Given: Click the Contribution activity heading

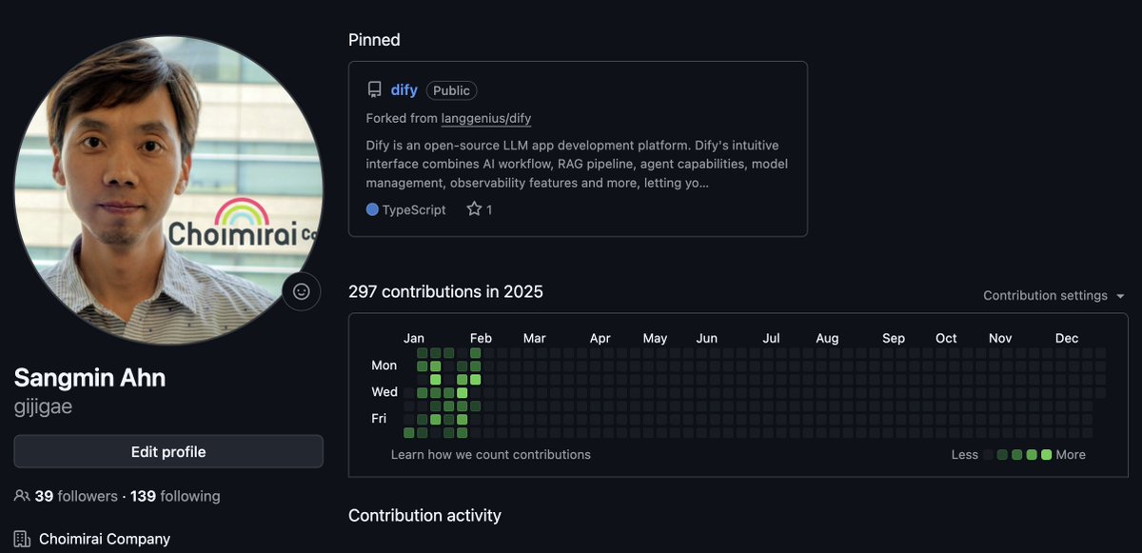Looking at the screenshot, I should coord(424,515).
